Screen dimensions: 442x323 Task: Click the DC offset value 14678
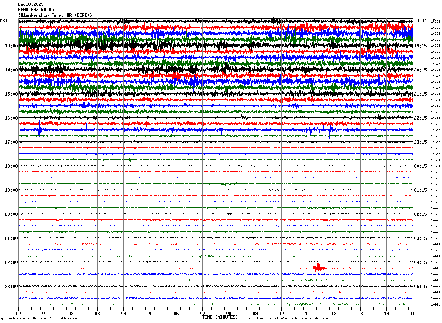point(435,94)
